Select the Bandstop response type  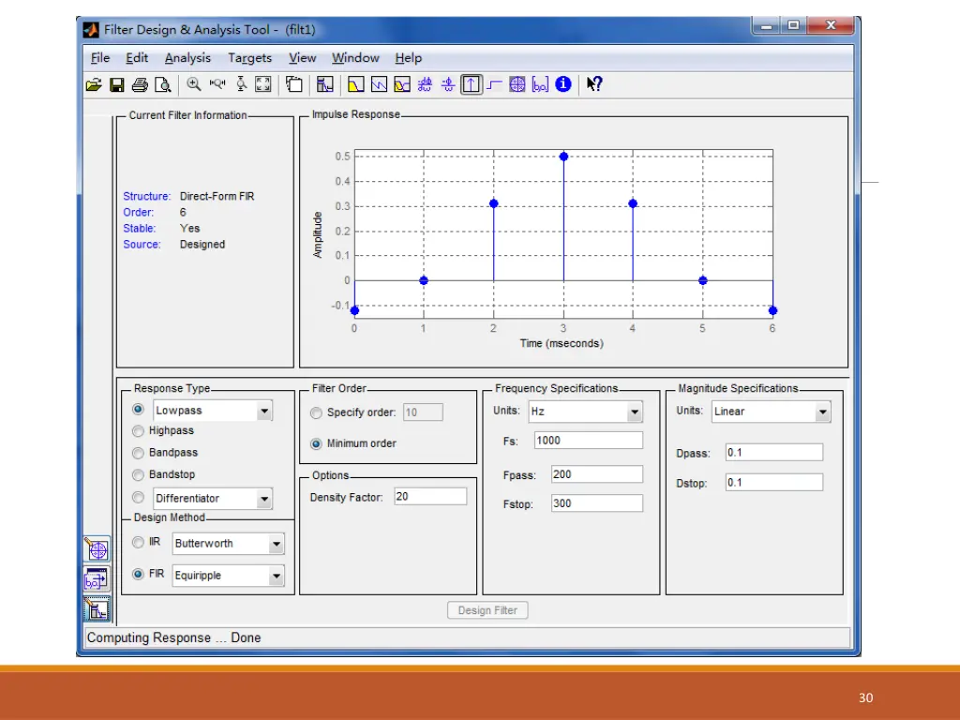tap(138, 474)
